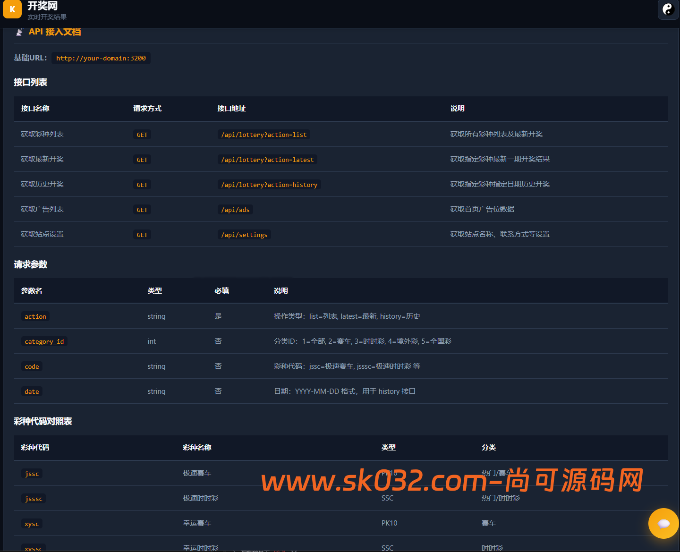The image size is (680, 552).
Task: Click the GET badge for 获取彩种列表
Action: click(142, 135)
